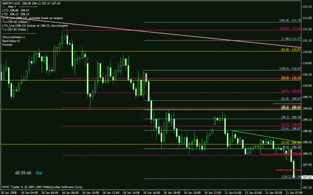
Task: Click the 211.85 price axis label
Action: click(x=307, y=18)
